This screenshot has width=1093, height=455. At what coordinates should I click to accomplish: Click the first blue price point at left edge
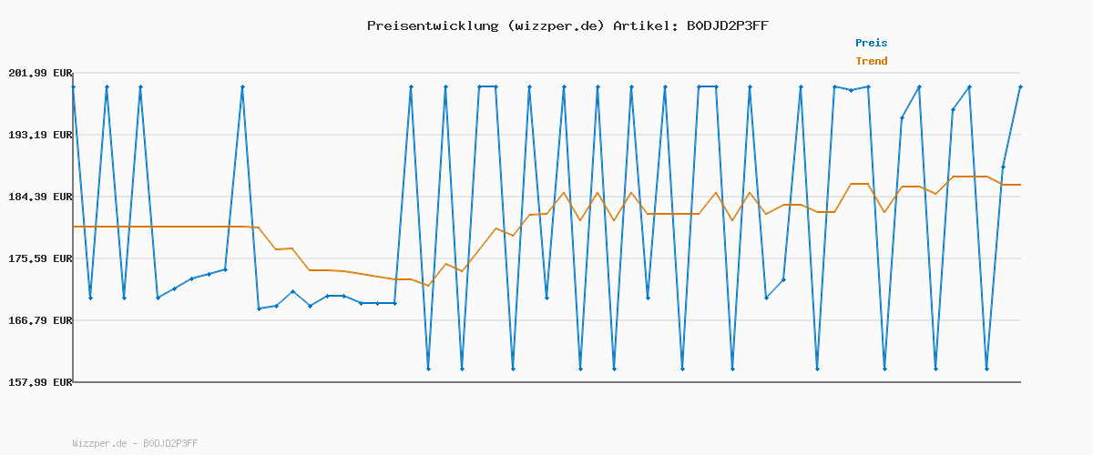[x=73, y=86]
